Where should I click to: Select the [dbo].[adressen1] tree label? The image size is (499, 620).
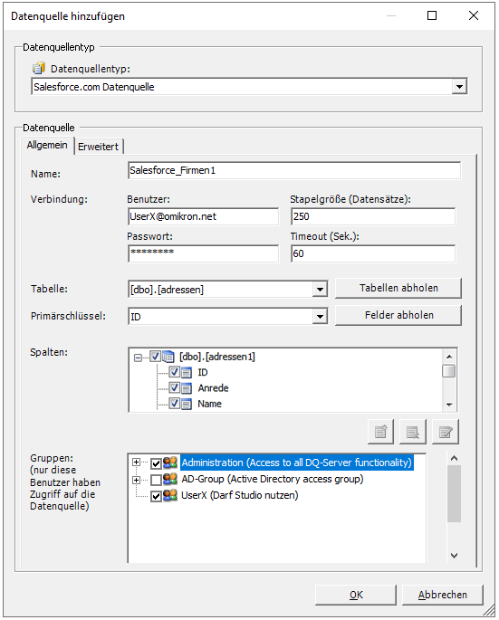coord(217,357)
